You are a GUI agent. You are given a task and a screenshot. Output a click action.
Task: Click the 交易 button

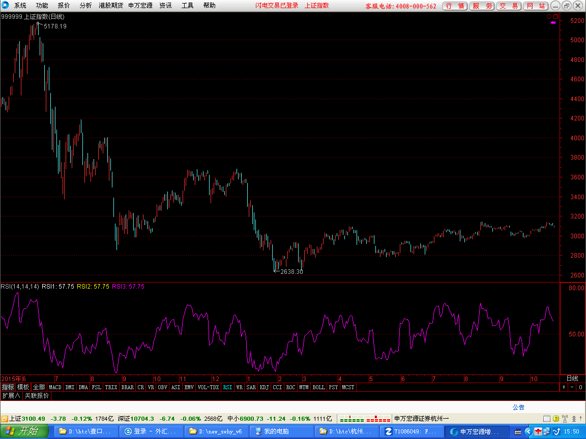click(509, 6)
